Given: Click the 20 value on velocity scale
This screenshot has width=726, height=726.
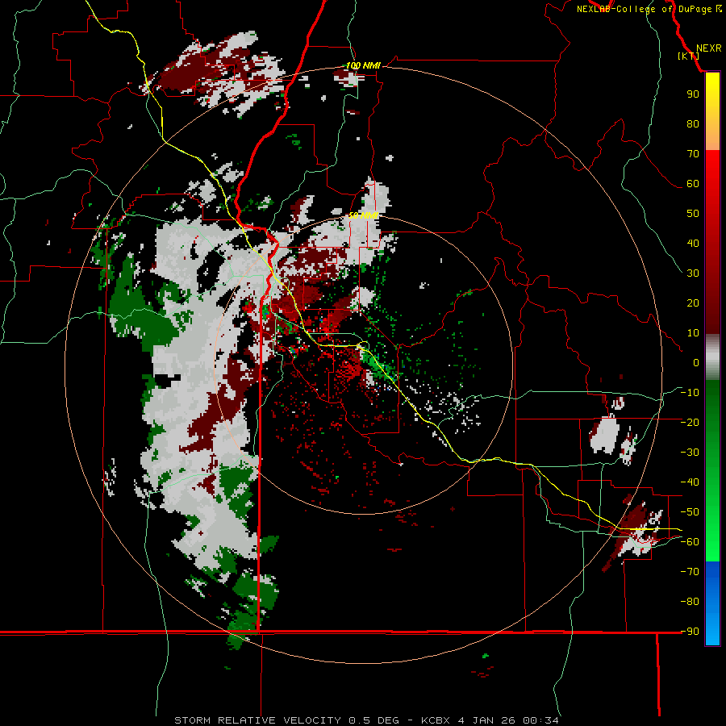Looking at the screenshot, I should [693, 303].
